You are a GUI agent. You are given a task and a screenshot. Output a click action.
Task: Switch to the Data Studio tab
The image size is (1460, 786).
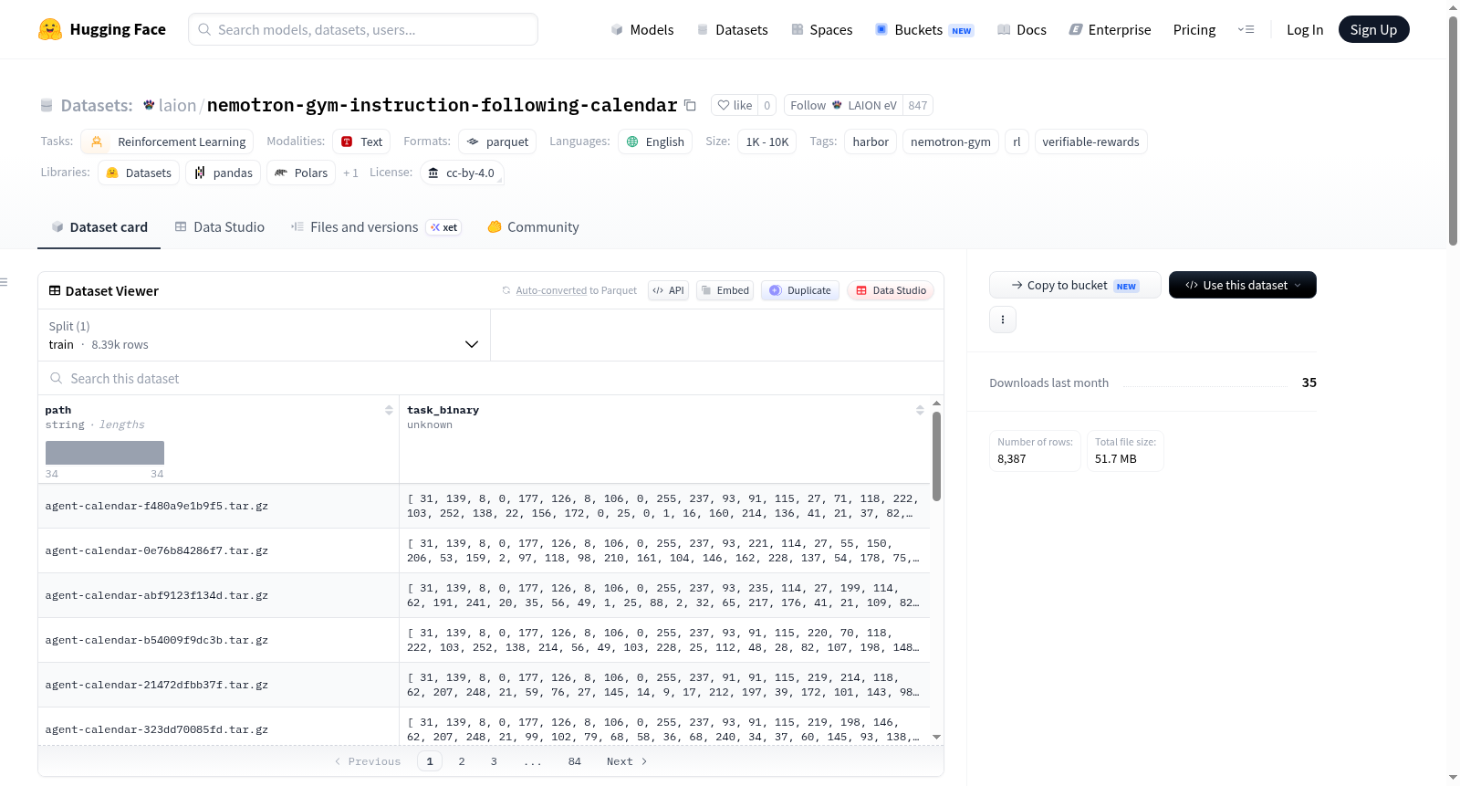(x=220, y=227)
